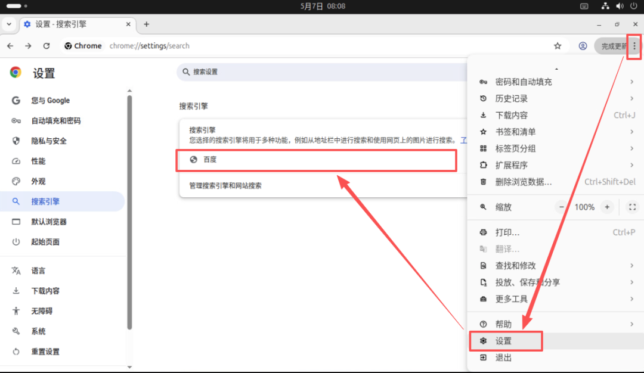This screenshot has width=644, height=373.
Task: Choose 设置 in the Chrome menu
Action: [x=556, y=341]
